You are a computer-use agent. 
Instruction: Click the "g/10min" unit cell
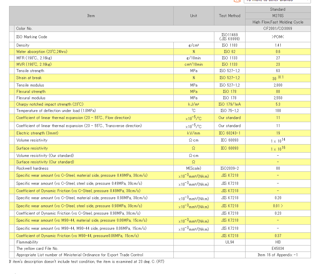194,58
